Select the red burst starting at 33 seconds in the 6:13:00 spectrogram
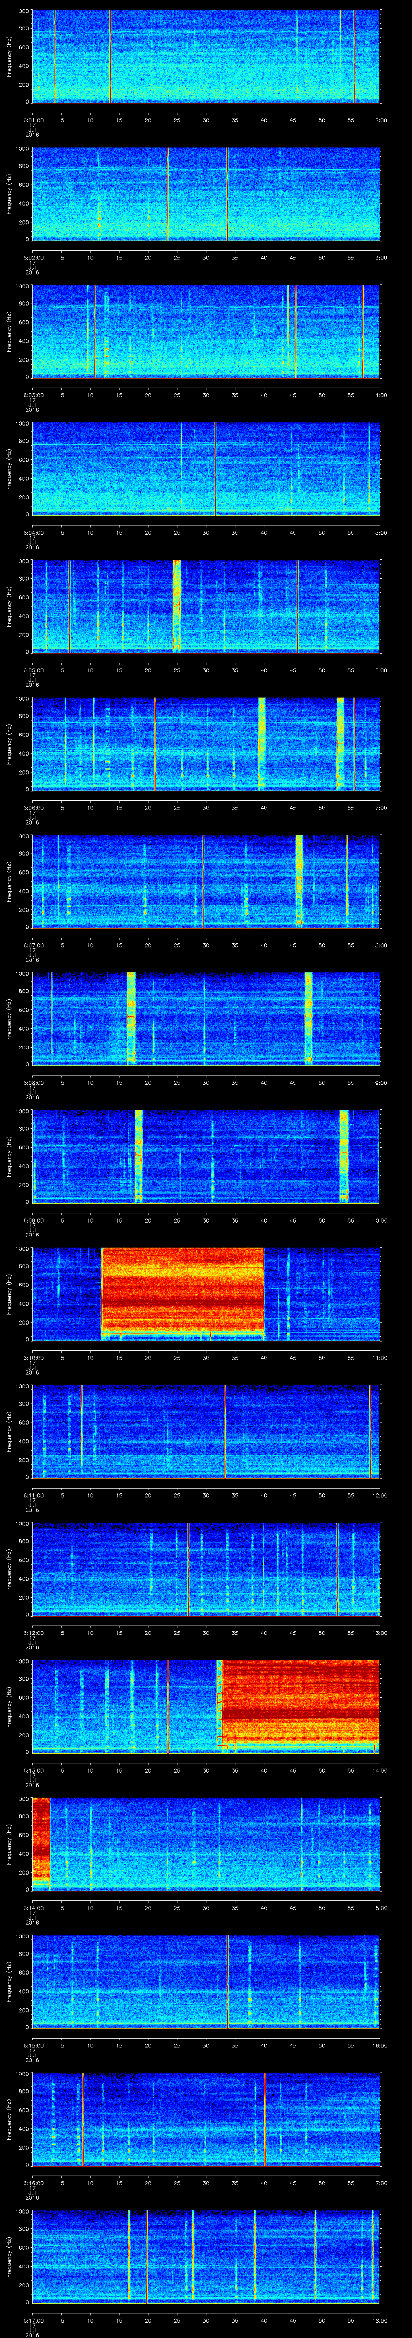412x2338 pixels. [x=300, y=1705]
